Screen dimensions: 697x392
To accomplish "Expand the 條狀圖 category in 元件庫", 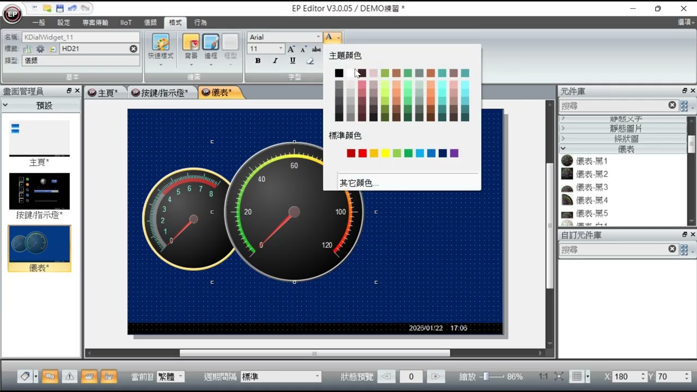I will pos(623,139).
